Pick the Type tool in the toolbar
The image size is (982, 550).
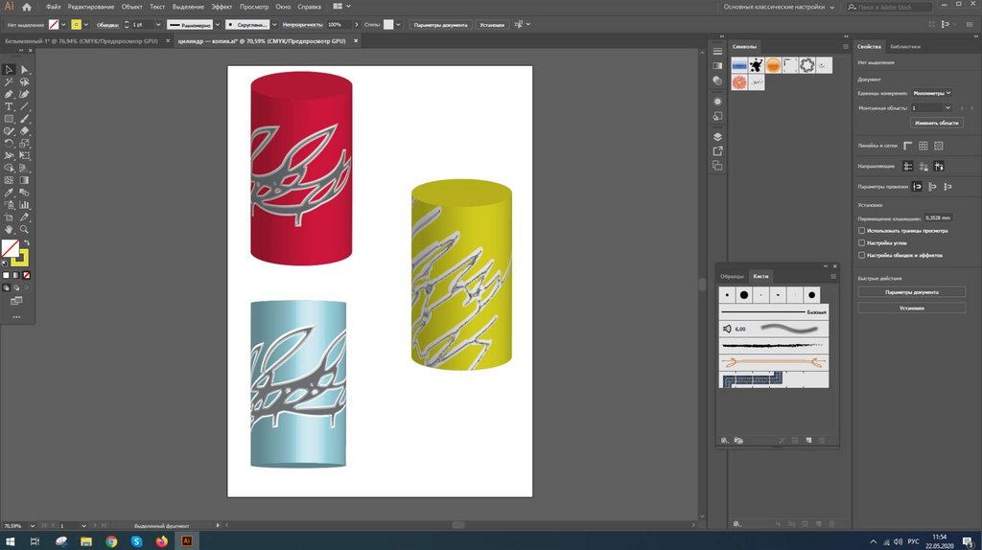point(9,106)
